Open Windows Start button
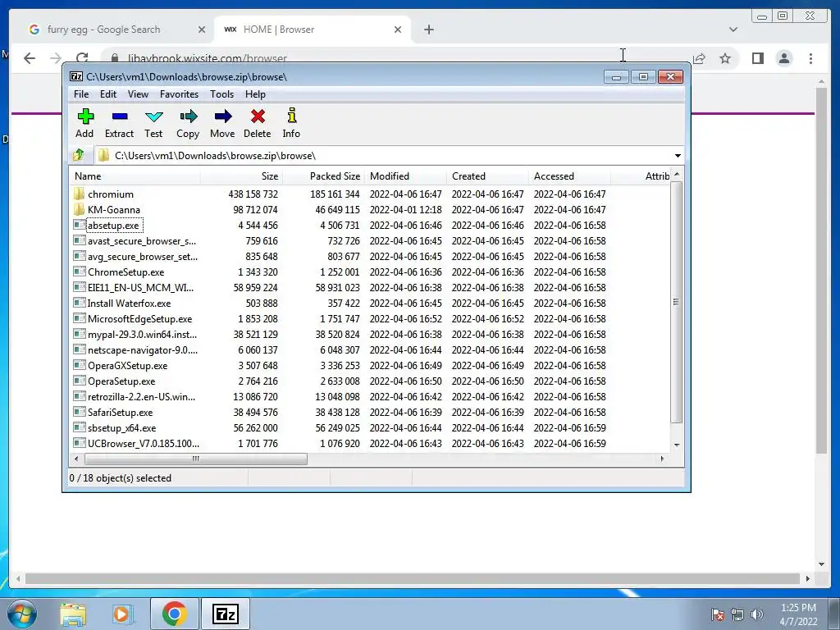840x630 pixels. [x=22, y=614]
